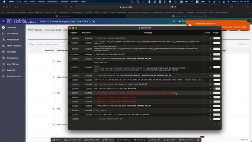Open the Office365 bookmark
The height and width of the screenshot is (142, 252).
(122, 13)
